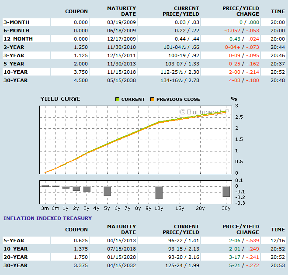Click the 5y yield change bar
This screenshot has height=275, width=288.
(x=107, y=191)
